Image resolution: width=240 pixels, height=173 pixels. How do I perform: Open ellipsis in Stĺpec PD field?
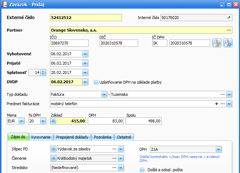click(114, 149)
